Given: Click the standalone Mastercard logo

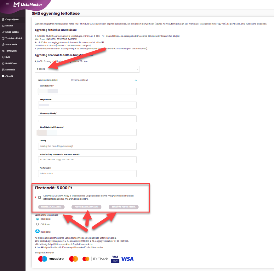Looking at the screenshot, I should coord(73,259).
